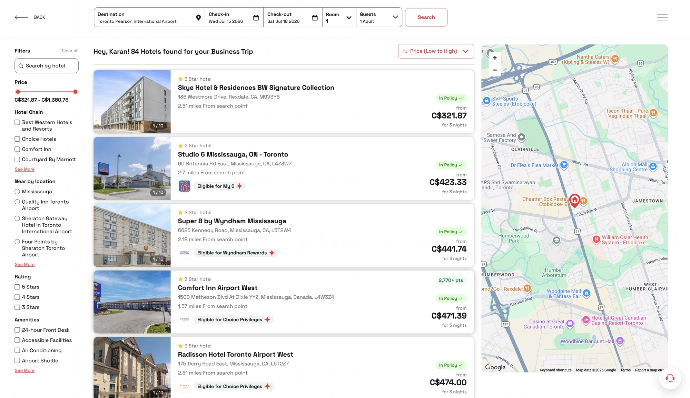Click the Motel 6 logo icon
Viewport: 690px width, 398px height.
(185, 186)
